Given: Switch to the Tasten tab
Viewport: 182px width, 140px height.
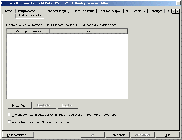Looking at the screenshot, I should (x=9, y=11).
